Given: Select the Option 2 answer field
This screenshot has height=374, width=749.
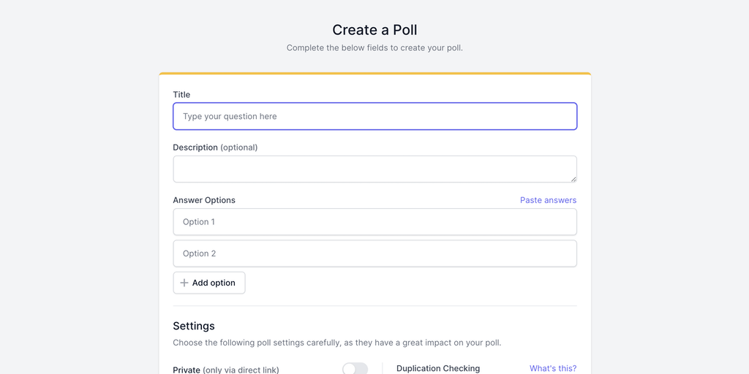Looking at the screenshot, I should (374, 253).
